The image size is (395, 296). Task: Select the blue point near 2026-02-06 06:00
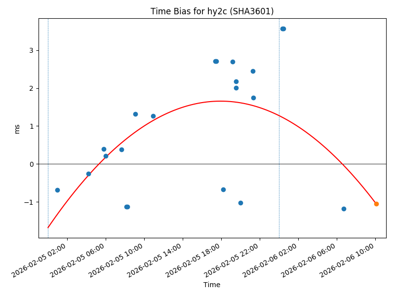344,209
